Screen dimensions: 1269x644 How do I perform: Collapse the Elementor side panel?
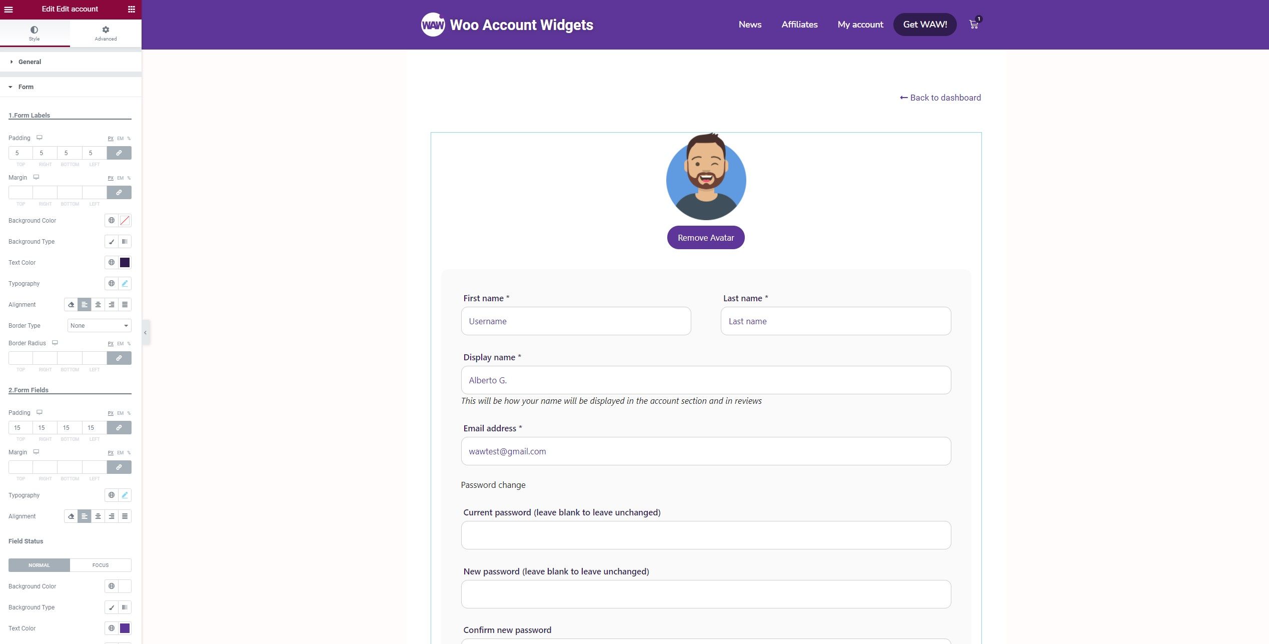click(146, 332)
